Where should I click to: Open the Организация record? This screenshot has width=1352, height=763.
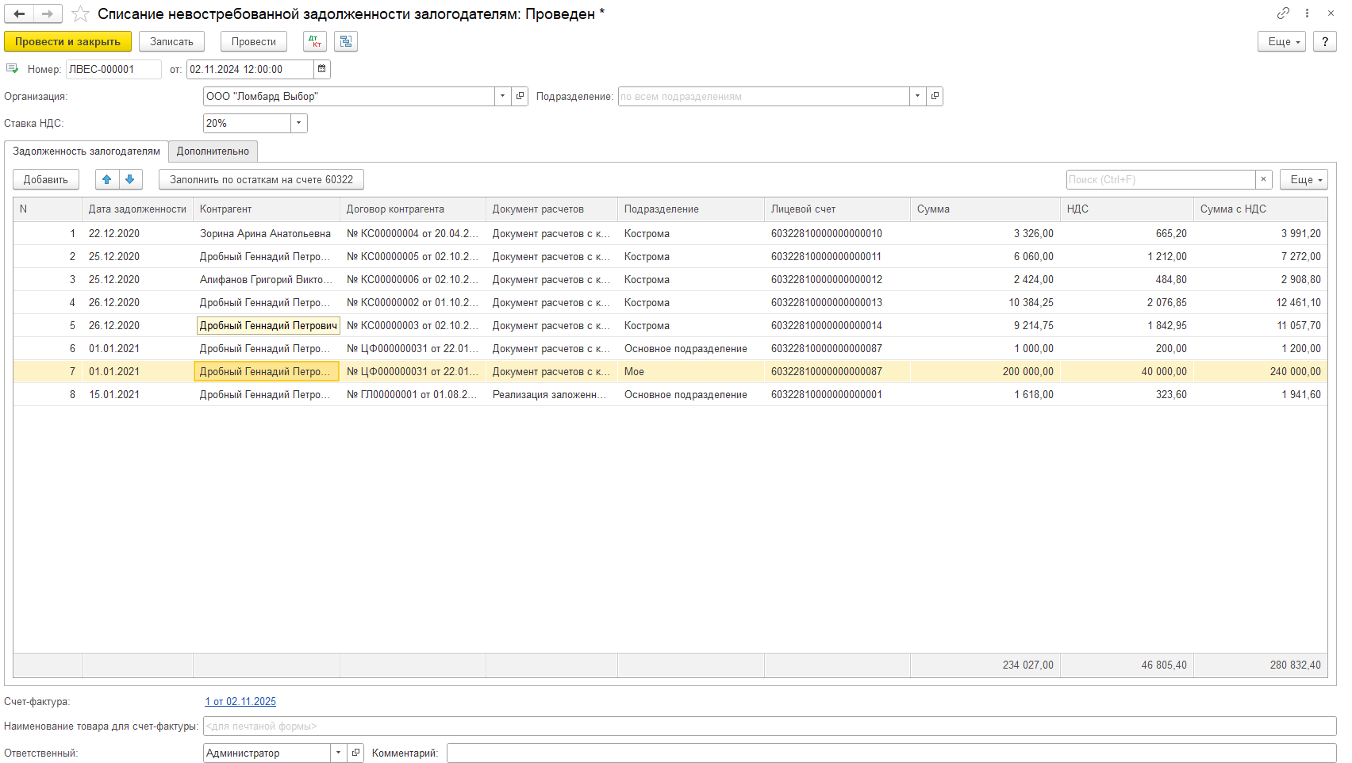pos(520,96)
